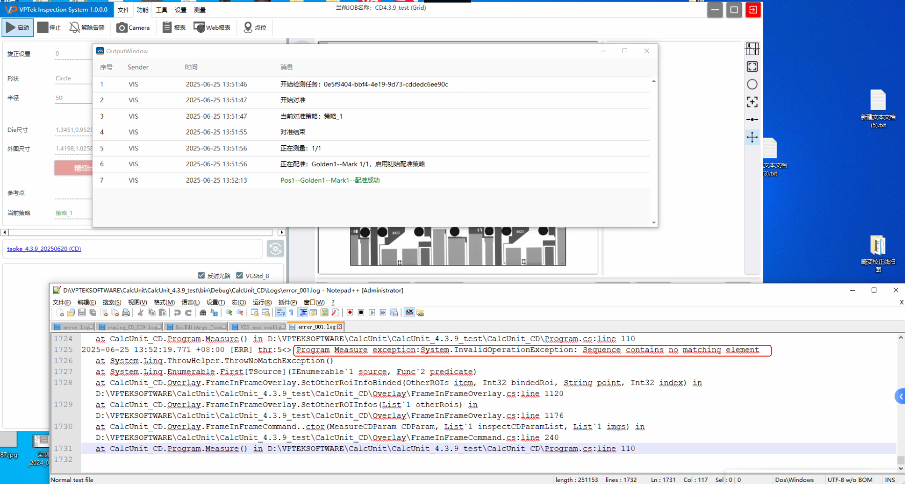
Task: Click the left panel horizontal scroll right arrow
Action: [x=281, y=232]
